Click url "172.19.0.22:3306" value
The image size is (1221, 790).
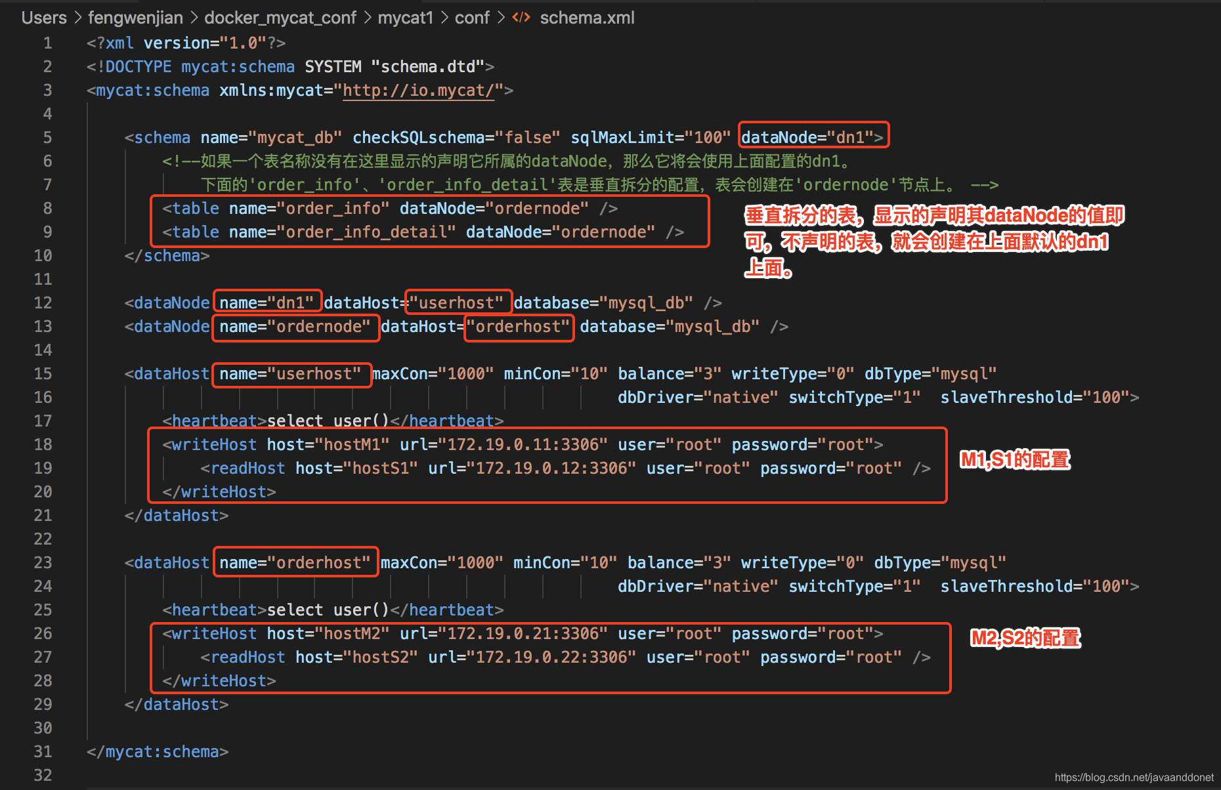[551, 657]
